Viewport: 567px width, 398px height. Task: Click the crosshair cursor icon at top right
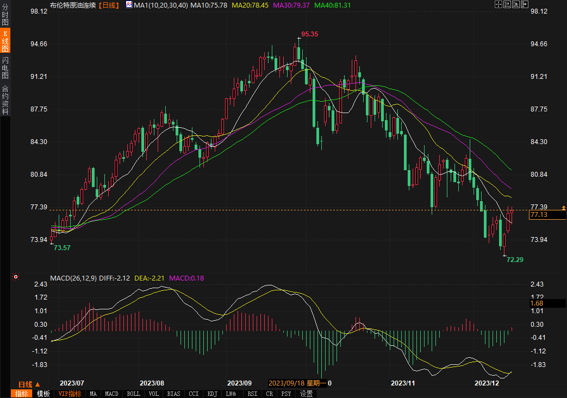point(498,4)
